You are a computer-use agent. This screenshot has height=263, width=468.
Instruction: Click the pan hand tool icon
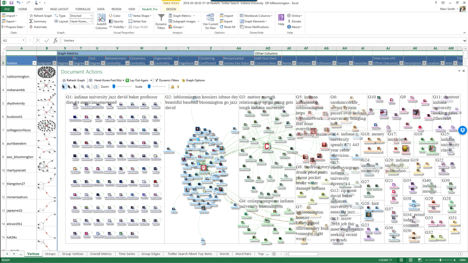tap(95, 87)
